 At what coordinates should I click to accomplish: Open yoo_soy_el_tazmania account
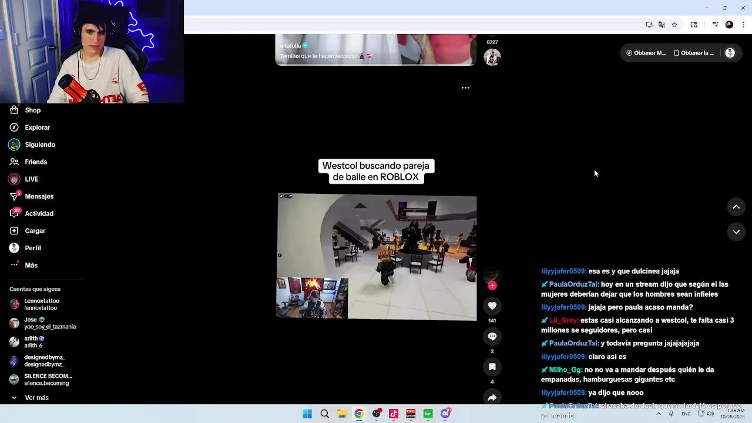pos(42,323)
